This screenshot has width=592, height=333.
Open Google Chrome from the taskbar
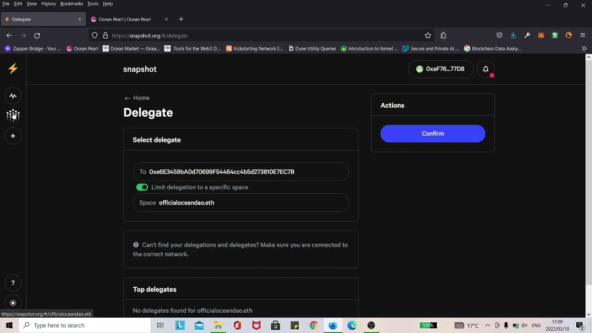314,325
